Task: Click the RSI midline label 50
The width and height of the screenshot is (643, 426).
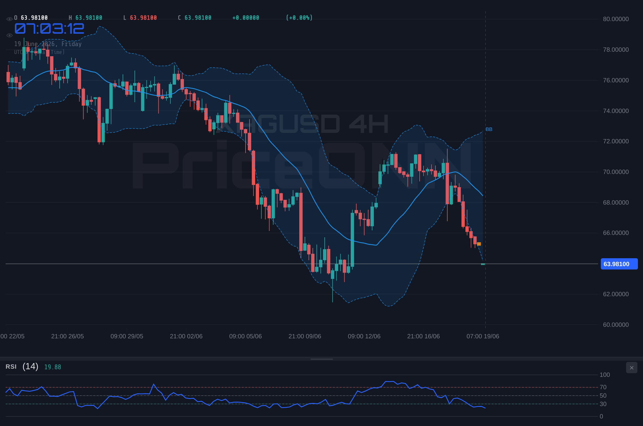Action: coord(603,396)
